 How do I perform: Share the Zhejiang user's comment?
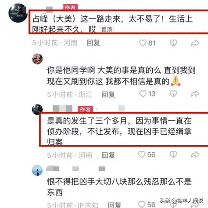click(x=195, y=94)
